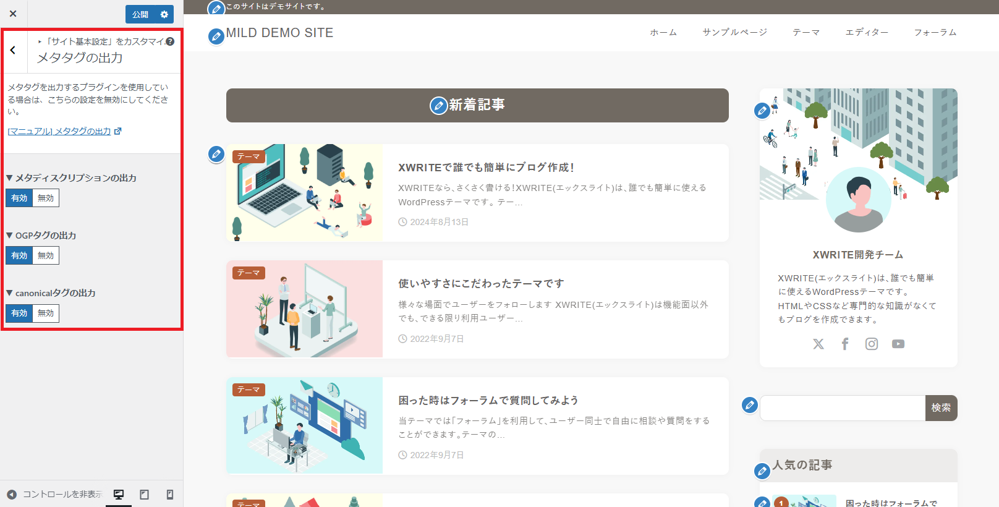Click the テーマ category label on first card
Image resolution: width=999 pixels, height=507 pixels.
coord(249,156)
